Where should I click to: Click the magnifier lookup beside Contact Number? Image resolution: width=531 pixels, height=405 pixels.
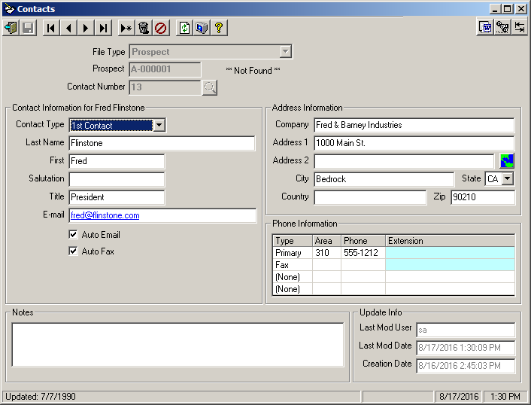[210, 87]
